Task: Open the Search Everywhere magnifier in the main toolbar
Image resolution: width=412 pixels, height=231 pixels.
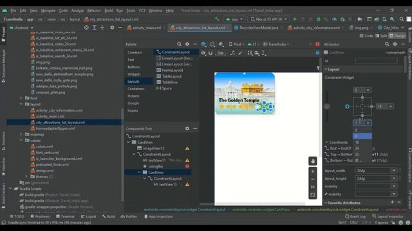Action: coord(402,19)
